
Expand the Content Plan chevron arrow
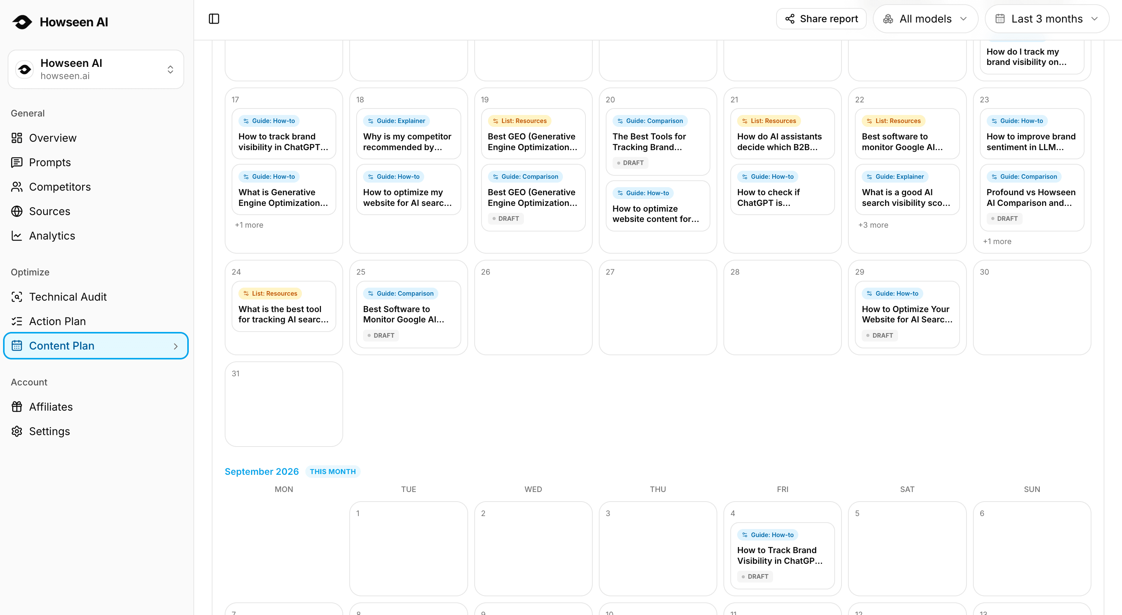[x=175, y=346]
